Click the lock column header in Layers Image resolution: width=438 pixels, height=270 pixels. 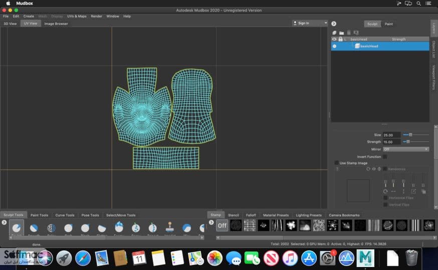click(x=340, y=39)
